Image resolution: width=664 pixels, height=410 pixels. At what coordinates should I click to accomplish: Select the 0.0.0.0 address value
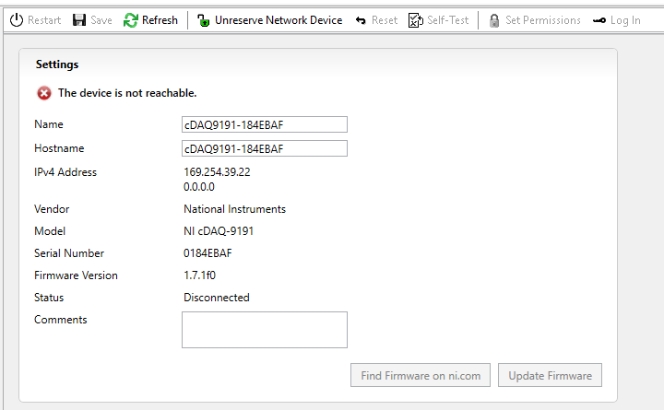(199, 187)
